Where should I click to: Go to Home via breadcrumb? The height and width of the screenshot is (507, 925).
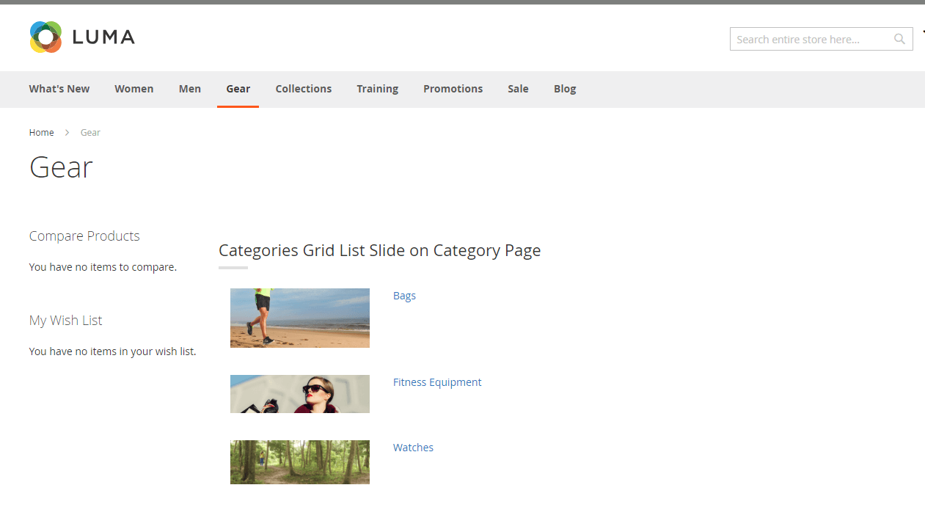coord(42,133)
